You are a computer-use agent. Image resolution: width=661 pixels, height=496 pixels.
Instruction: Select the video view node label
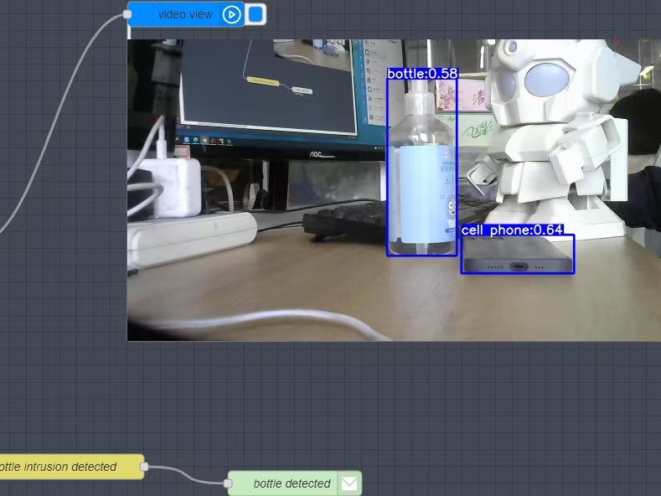[x=184, y=14]
